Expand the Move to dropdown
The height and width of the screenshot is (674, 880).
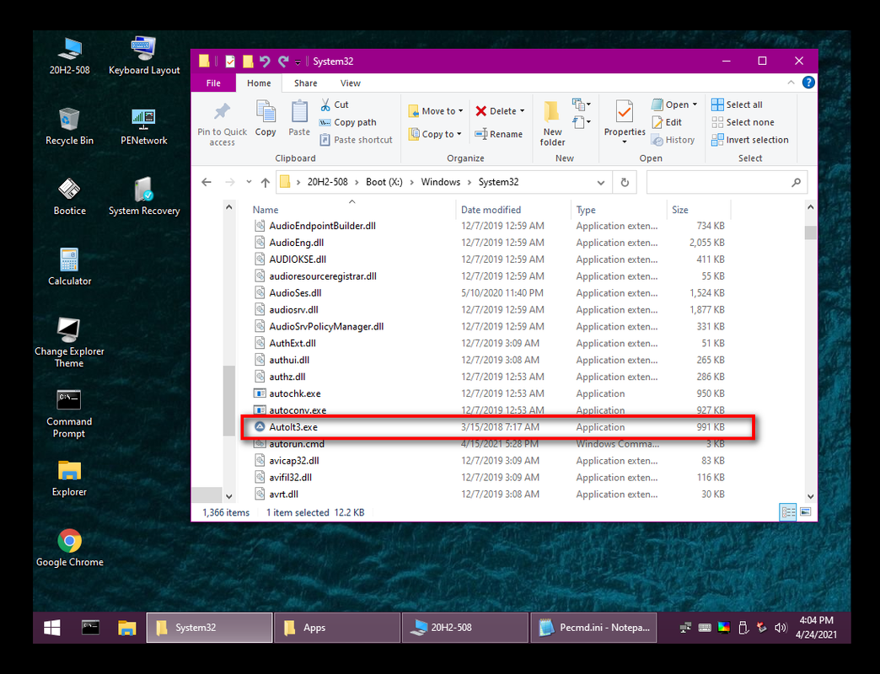(x=461, y=111)
